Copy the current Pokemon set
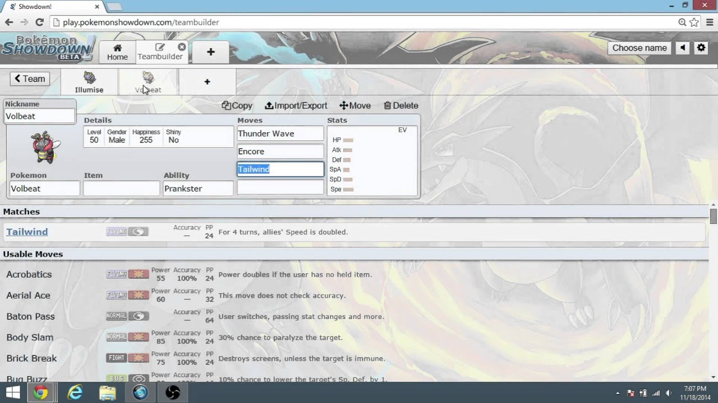 (237, 105)
